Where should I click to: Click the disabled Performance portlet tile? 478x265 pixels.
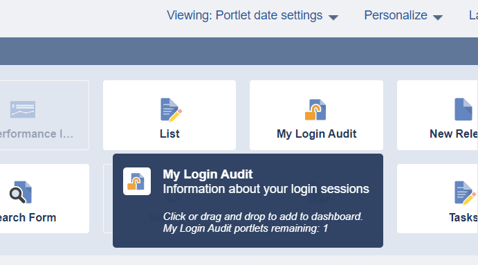tap(44, 116)
